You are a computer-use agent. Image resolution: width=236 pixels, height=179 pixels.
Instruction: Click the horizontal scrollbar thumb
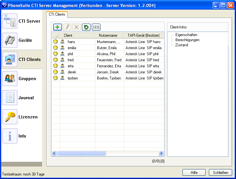click(x=81, y=153)
